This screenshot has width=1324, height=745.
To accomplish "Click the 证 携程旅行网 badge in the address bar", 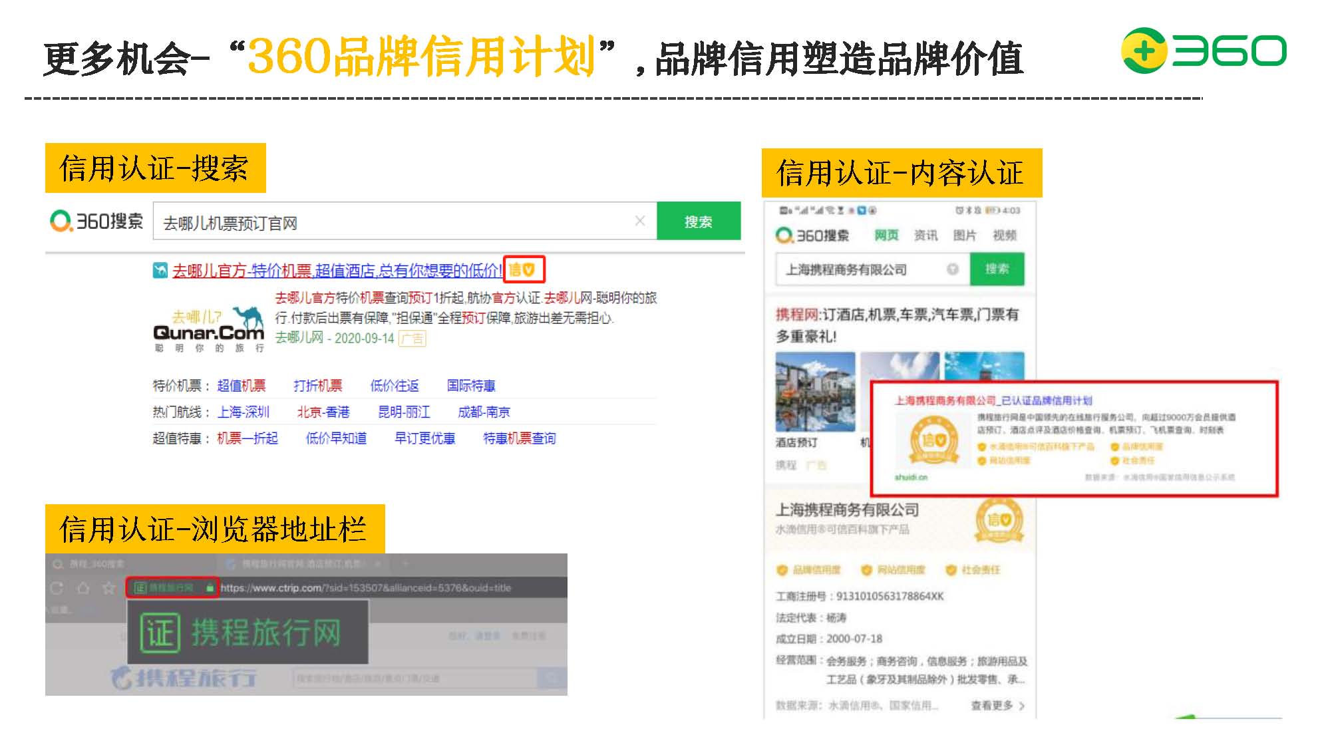I will pos(164,588).
